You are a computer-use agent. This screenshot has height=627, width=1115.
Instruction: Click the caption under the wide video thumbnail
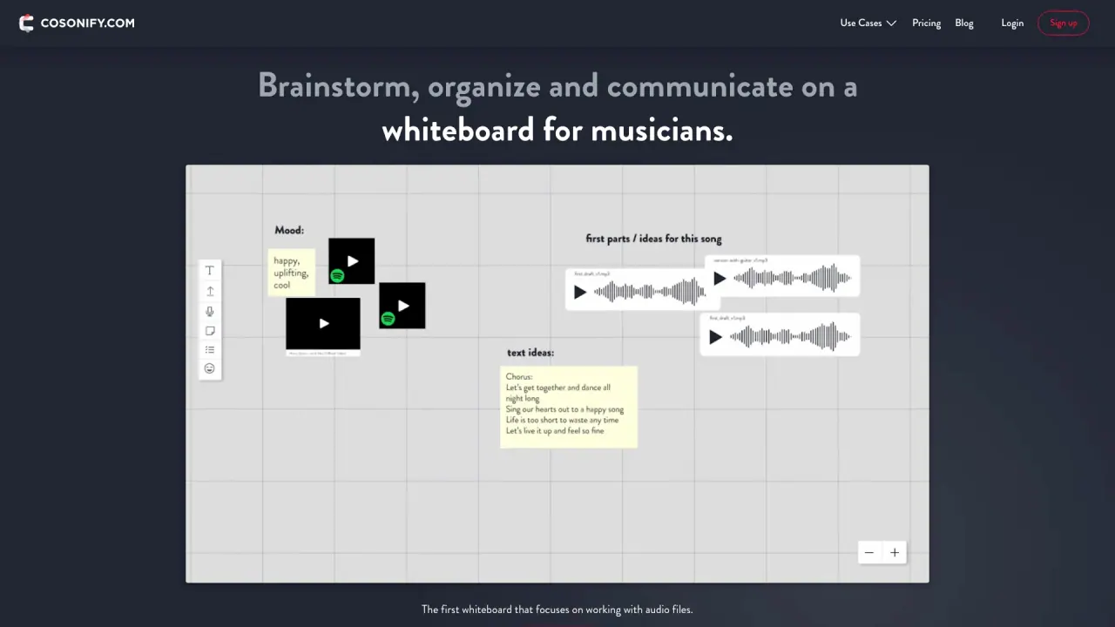pyautogui.click(x=323, y=353)
